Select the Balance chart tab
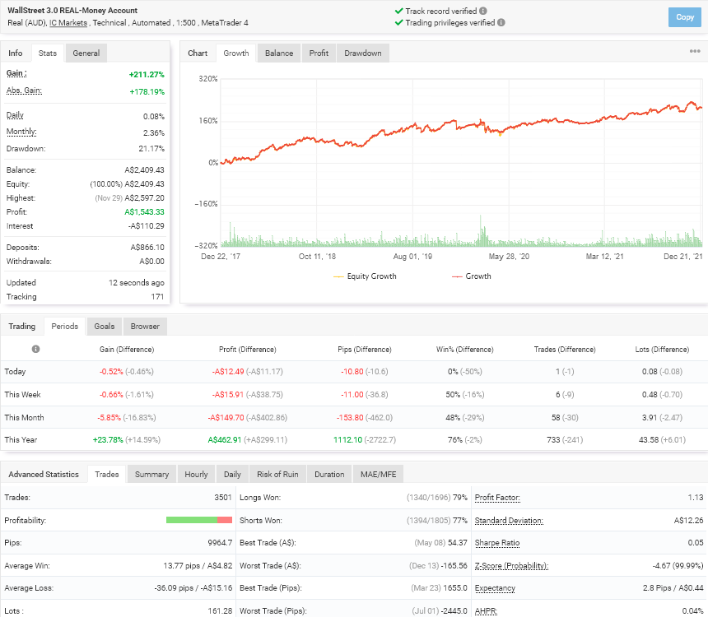 pos(278,53)
